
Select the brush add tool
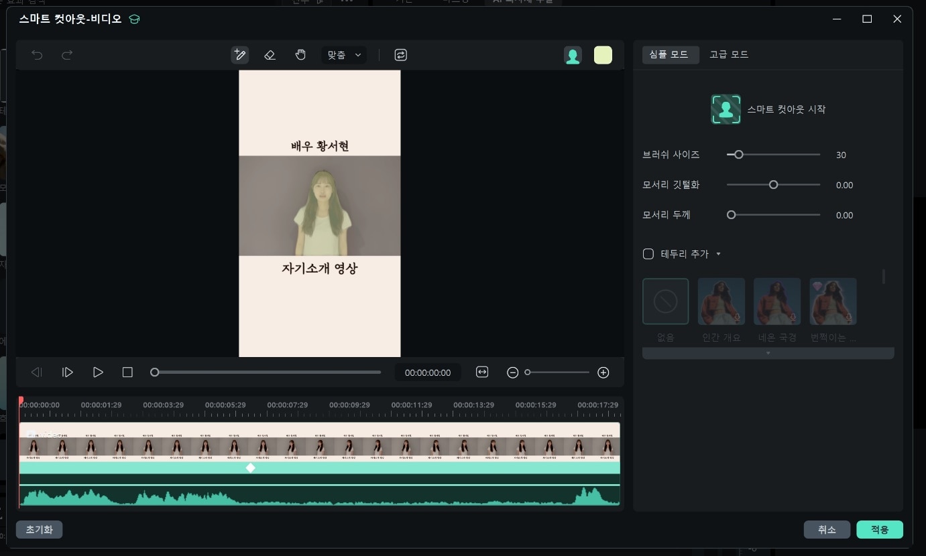click(240, 55)
